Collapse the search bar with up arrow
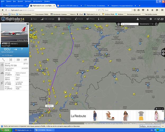 pos(119,24)
